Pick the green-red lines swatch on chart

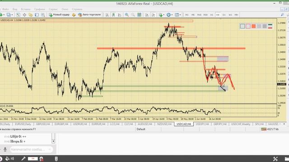click(x=270, y=26)
